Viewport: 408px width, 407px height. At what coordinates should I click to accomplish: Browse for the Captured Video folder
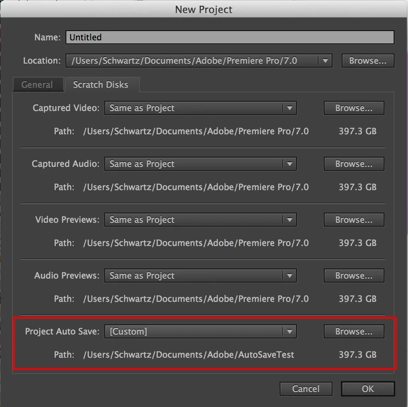coord(354,108)
